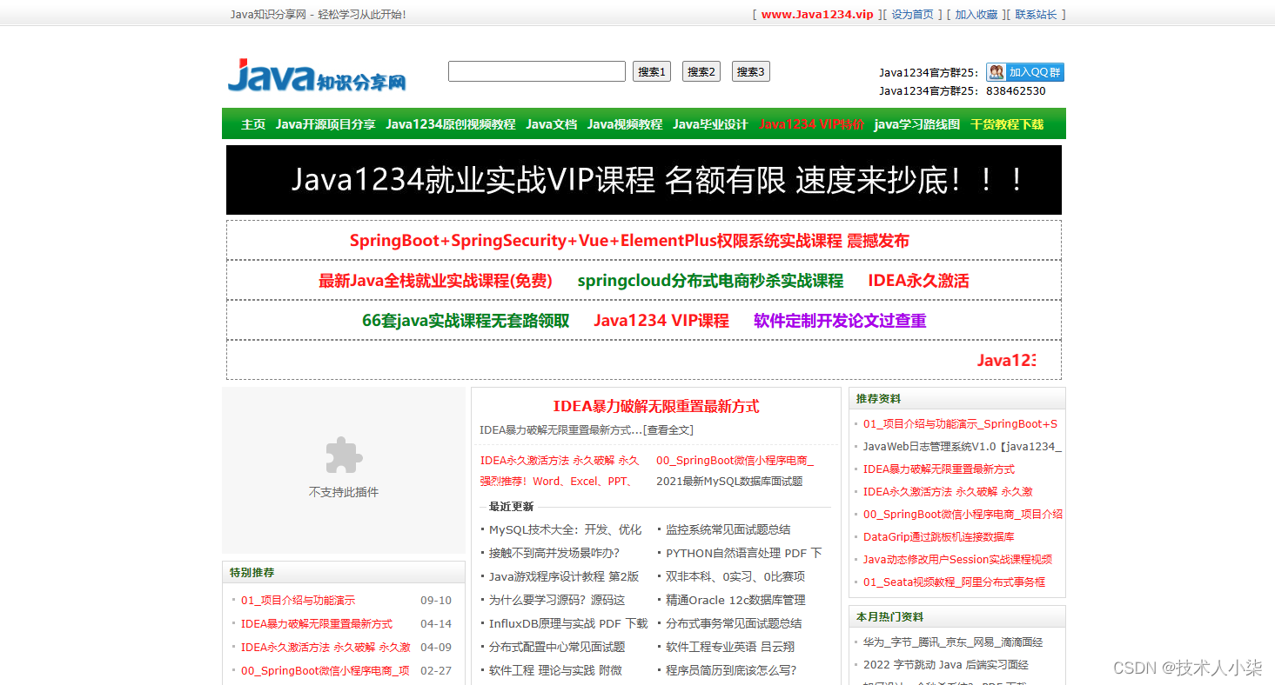Image resolution: width=1275 pixels, height=685 pixels.
Task: Open DataGrip通过跳板机连接数据库 link
Action: coord(939,537)
